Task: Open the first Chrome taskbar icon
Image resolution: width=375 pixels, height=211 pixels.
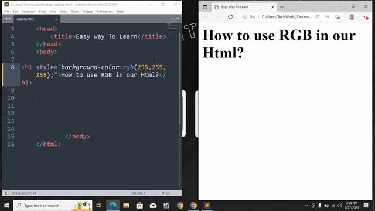Action: click(180, 206)
